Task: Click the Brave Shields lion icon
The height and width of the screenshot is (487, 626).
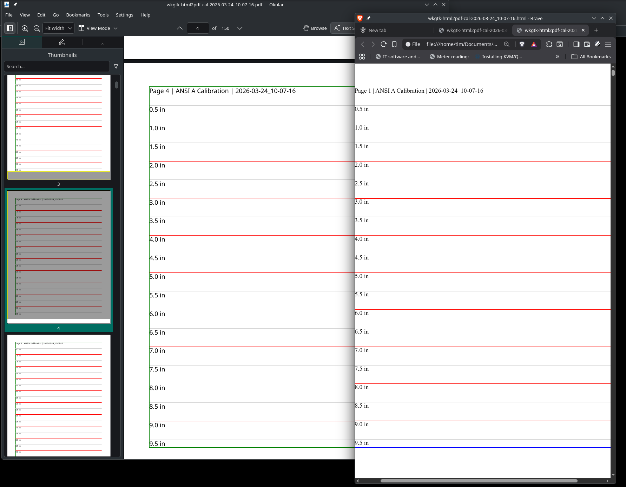Action: (x=522, y=44)
